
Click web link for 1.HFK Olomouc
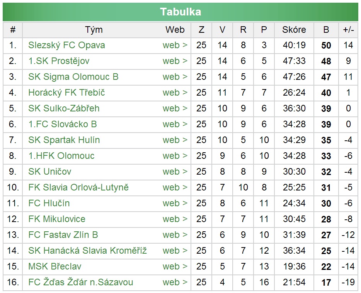pos(175,156)
